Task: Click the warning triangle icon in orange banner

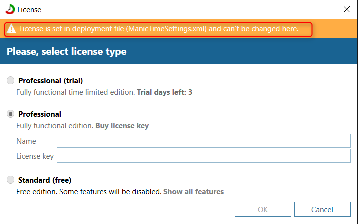Action: (x=11, y=29)
